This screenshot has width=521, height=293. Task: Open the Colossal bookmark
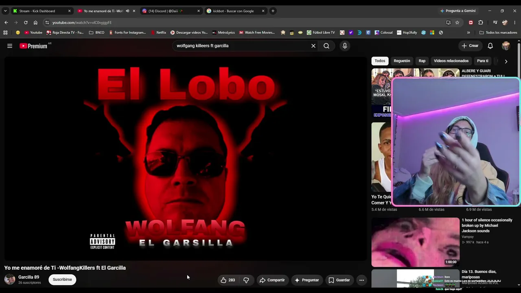coord(384,33)
